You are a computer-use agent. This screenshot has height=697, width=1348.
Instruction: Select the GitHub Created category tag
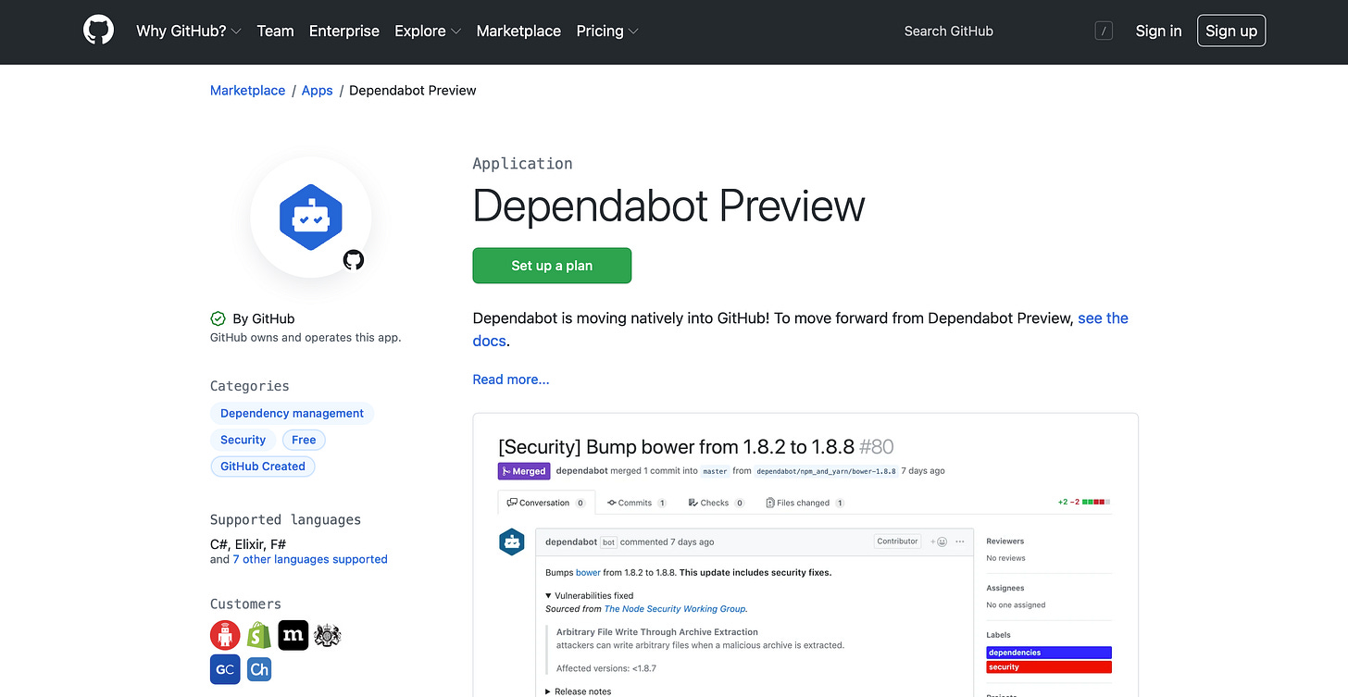[x=263, y=467]
